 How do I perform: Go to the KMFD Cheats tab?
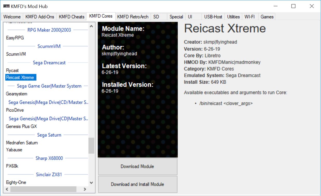pyautogui.click(x=71, y=17)
